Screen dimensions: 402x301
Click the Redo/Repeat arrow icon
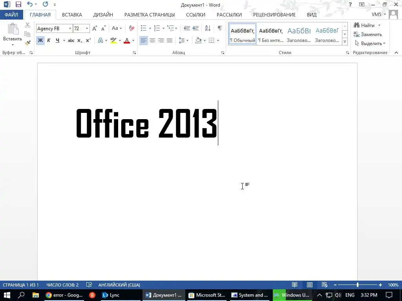click(x=46, y=4)
